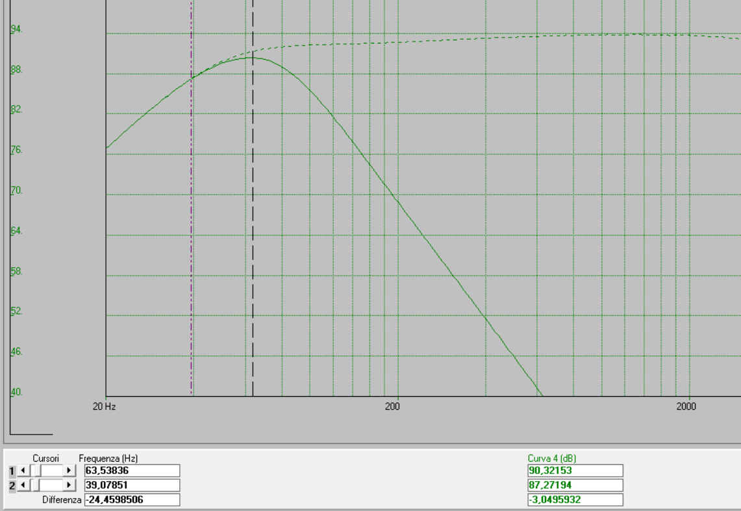Move cursor 2 left with arrow button
The height and width of the screenshot is (511, 741).
click(23, 485)
